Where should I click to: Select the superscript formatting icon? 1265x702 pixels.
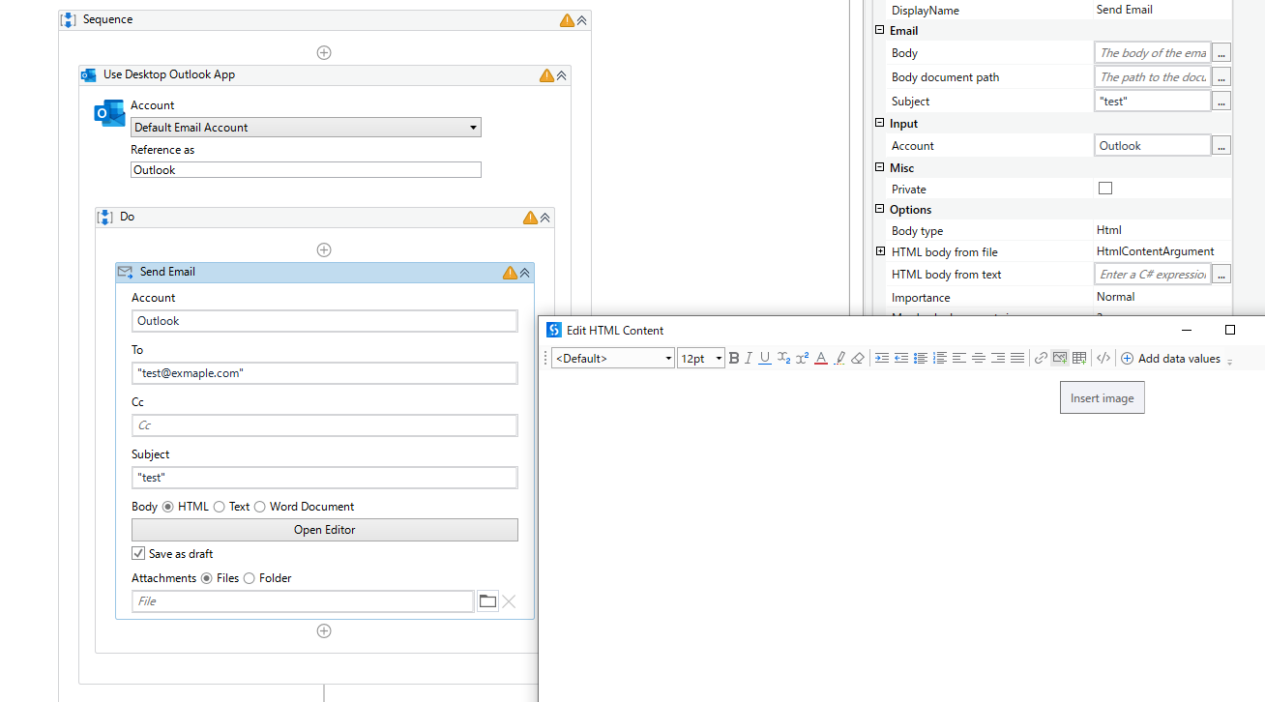(x=802, y=358)
